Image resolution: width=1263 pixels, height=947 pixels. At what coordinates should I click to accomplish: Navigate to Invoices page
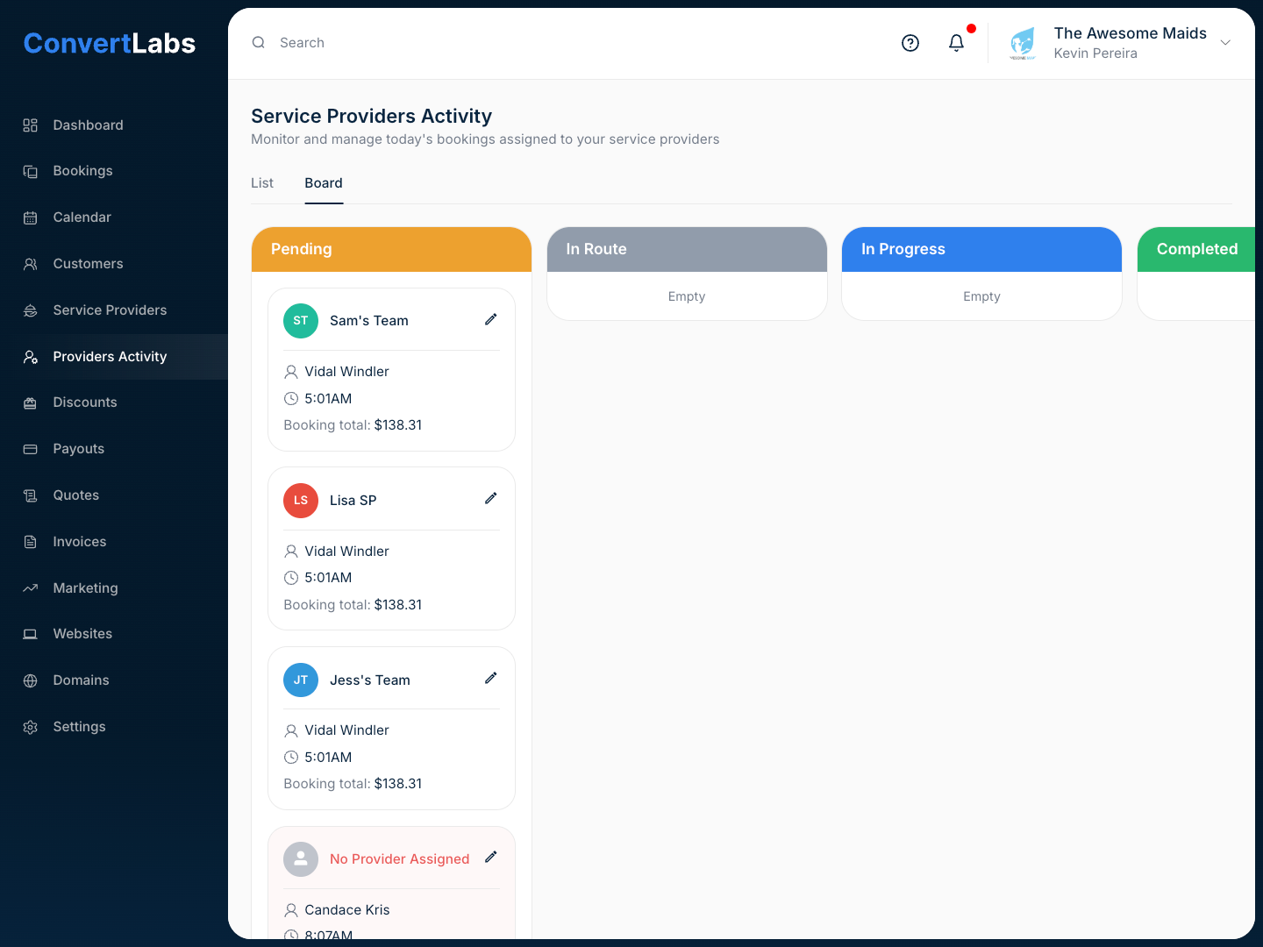pyautogui.click(x=114, y=542)
